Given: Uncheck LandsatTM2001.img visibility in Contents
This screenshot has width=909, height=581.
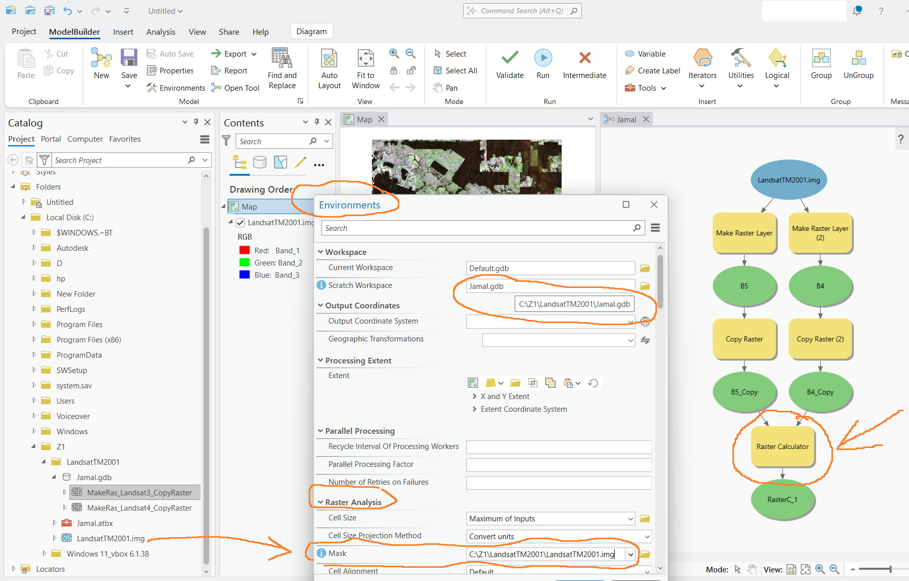Looking at the screenshot, I should [240, 223].
